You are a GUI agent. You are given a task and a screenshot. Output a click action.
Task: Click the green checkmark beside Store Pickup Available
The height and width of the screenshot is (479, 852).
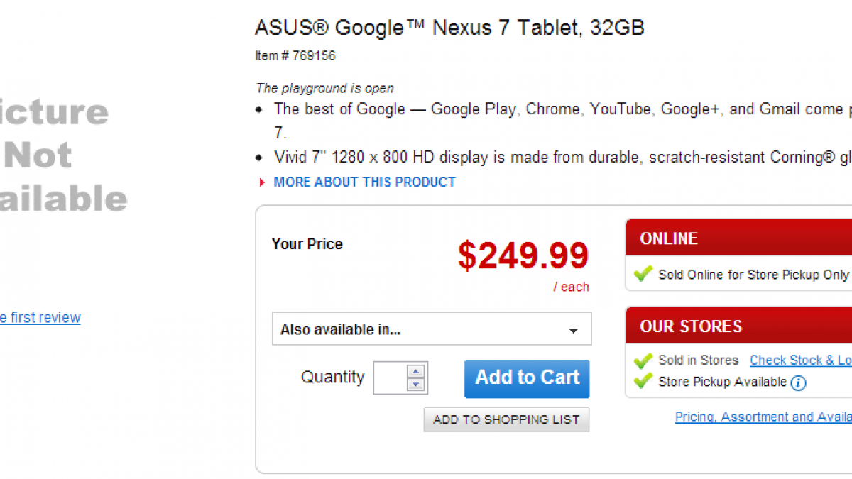point(643,382)
